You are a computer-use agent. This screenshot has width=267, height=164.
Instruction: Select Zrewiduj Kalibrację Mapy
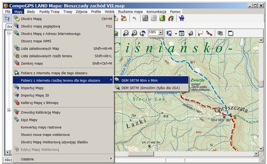[63, 112]
